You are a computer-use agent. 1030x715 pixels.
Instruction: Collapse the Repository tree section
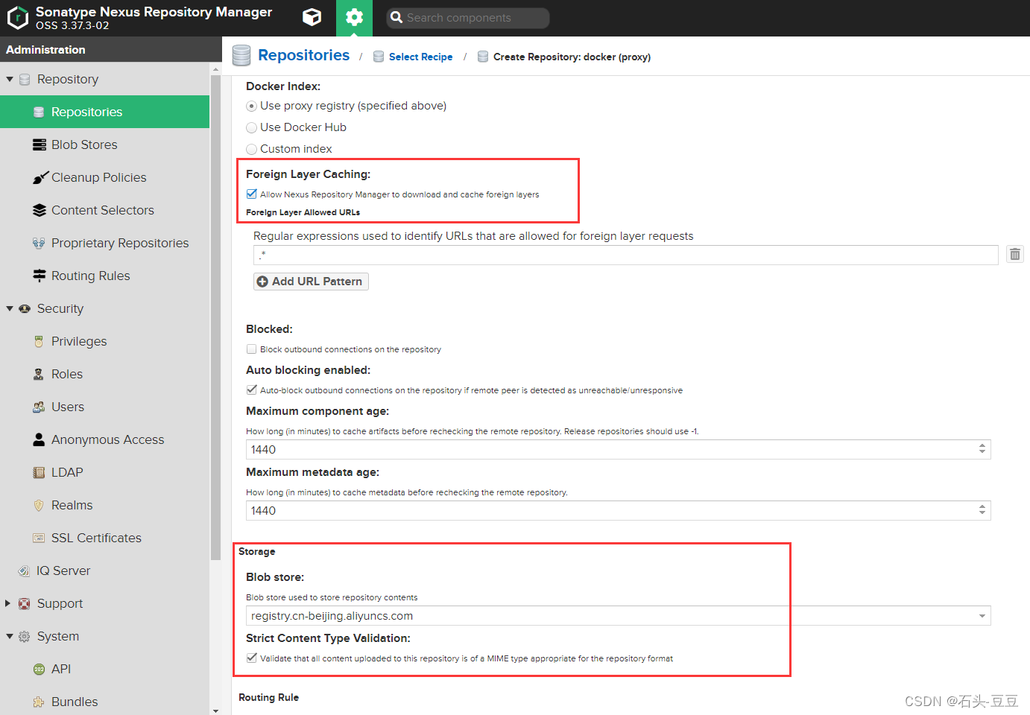coord(10,79)
